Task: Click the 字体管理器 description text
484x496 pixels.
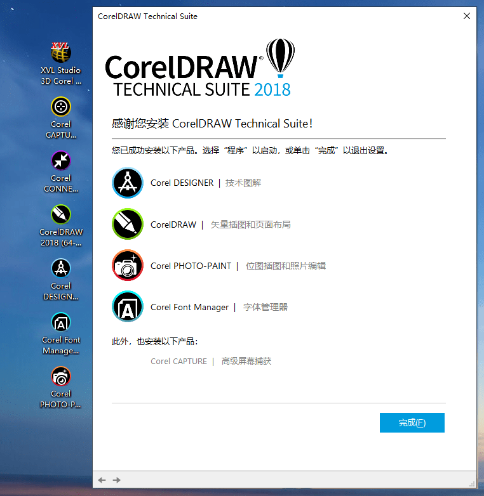Action: click(x=266, y=307)
